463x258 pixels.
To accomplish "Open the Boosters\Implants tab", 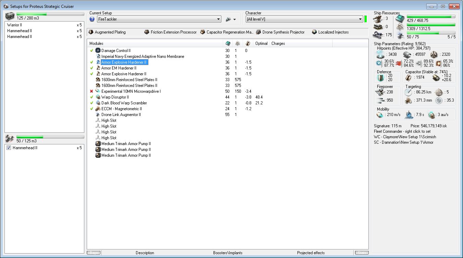I will tap(228, 253).
